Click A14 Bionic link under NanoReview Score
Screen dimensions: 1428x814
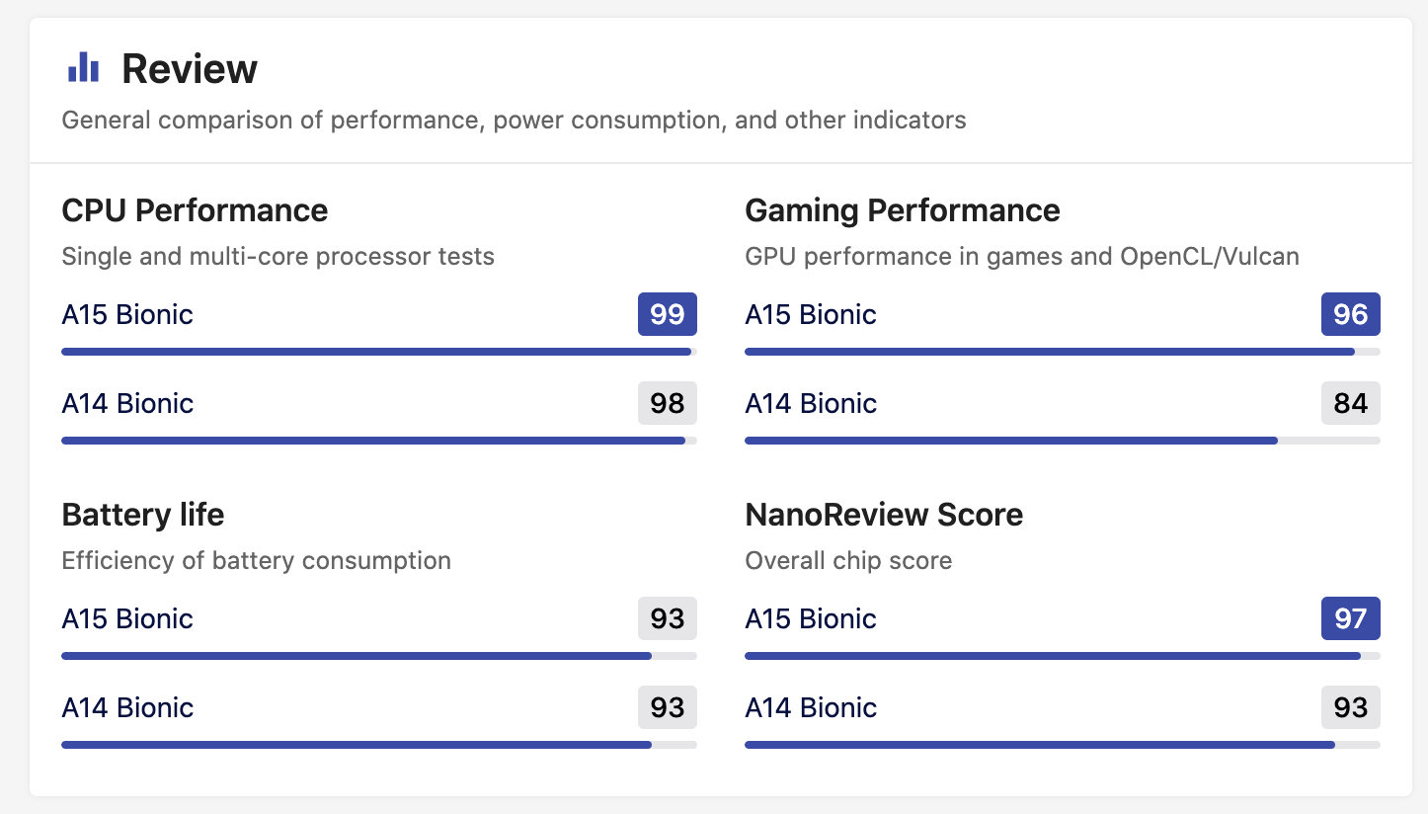point(811,707)
